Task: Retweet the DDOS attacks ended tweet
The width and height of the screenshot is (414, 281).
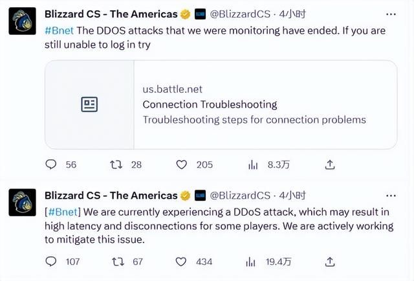Action: [x=116, y=165]
